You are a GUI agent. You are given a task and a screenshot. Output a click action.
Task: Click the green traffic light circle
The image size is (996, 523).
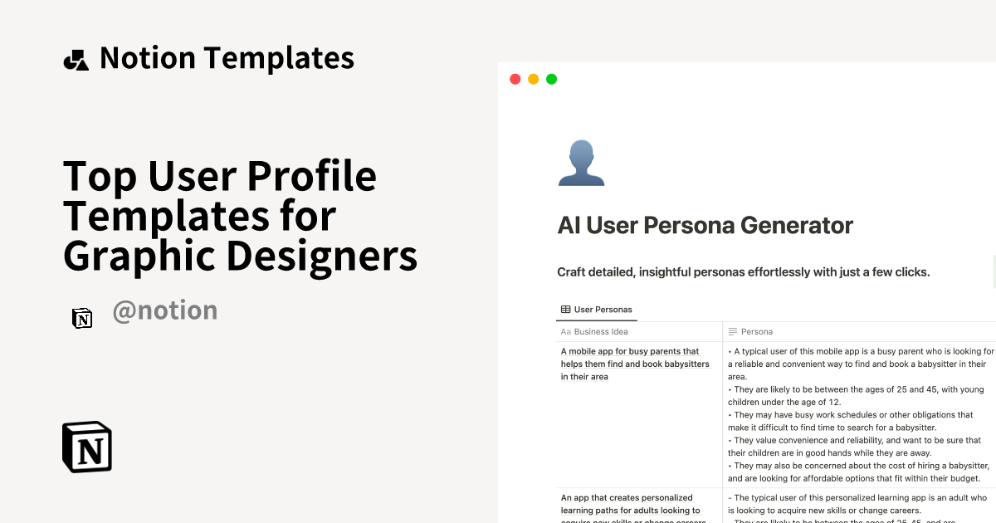pyautogui.click(x=551, y=79)
